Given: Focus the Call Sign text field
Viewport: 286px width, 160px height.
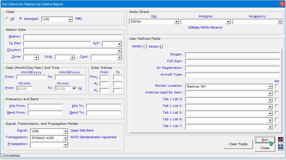Looking at the screenshot, I should coord(232,62).
